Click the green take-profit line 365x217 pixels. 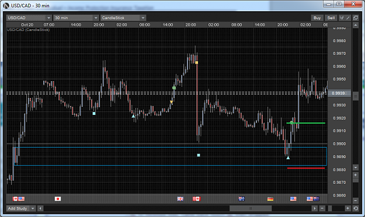306,123
